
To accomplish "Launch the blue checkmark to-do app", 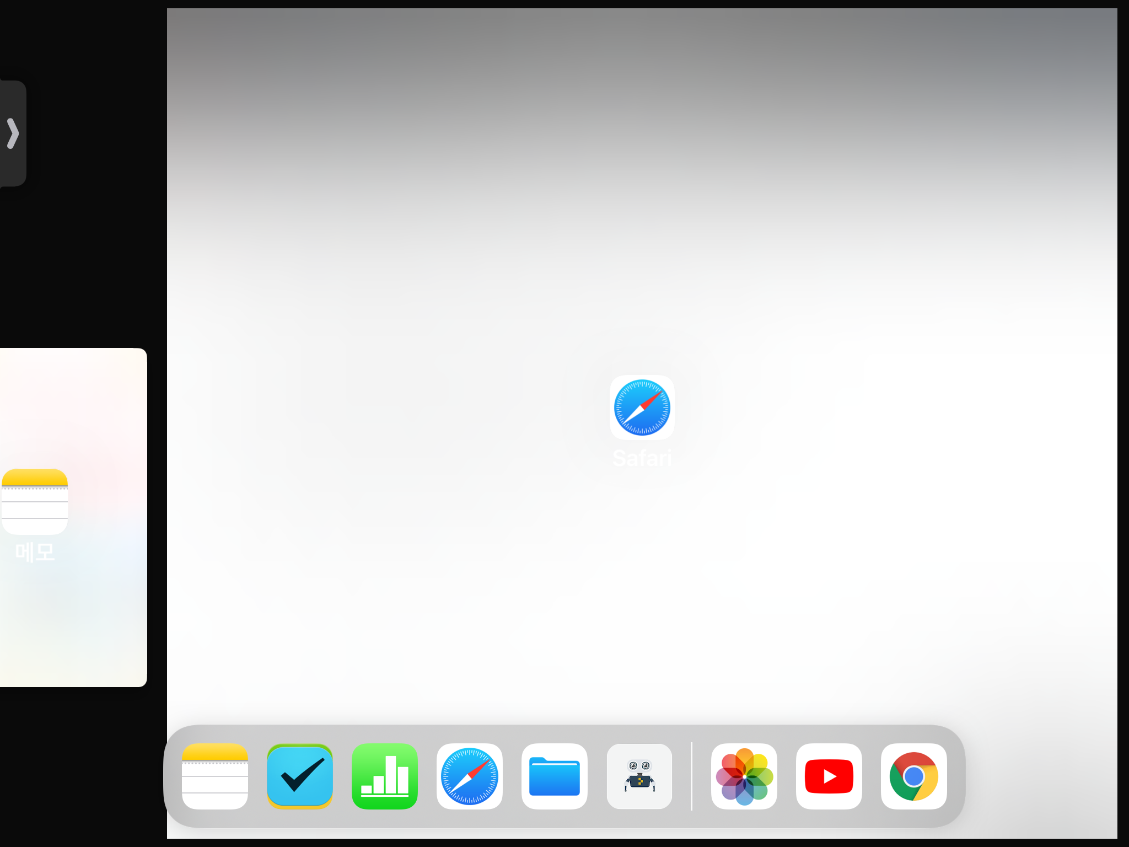I will tap(299, 776).
